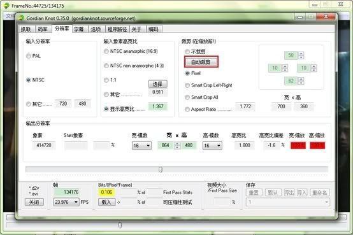Click the output resolution slider handle
353x235 pixels.
coord(161,169)
